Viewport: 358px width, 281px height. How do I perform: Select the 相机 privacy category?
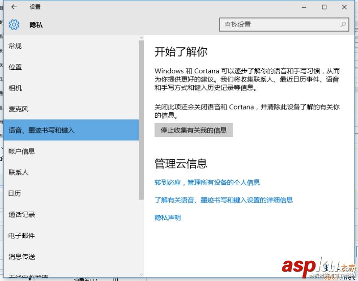pos(15,88)
